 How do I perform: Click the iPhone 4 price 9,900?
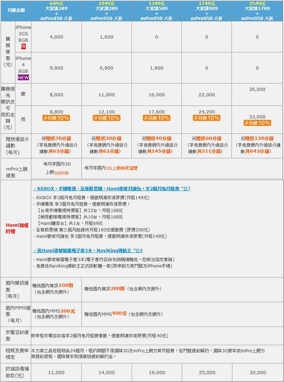(56, 68)
